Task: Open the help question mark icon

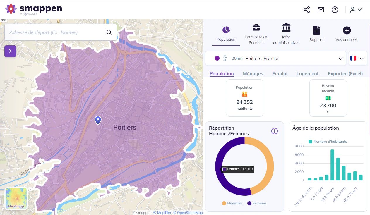Action: tap(335, 10)
